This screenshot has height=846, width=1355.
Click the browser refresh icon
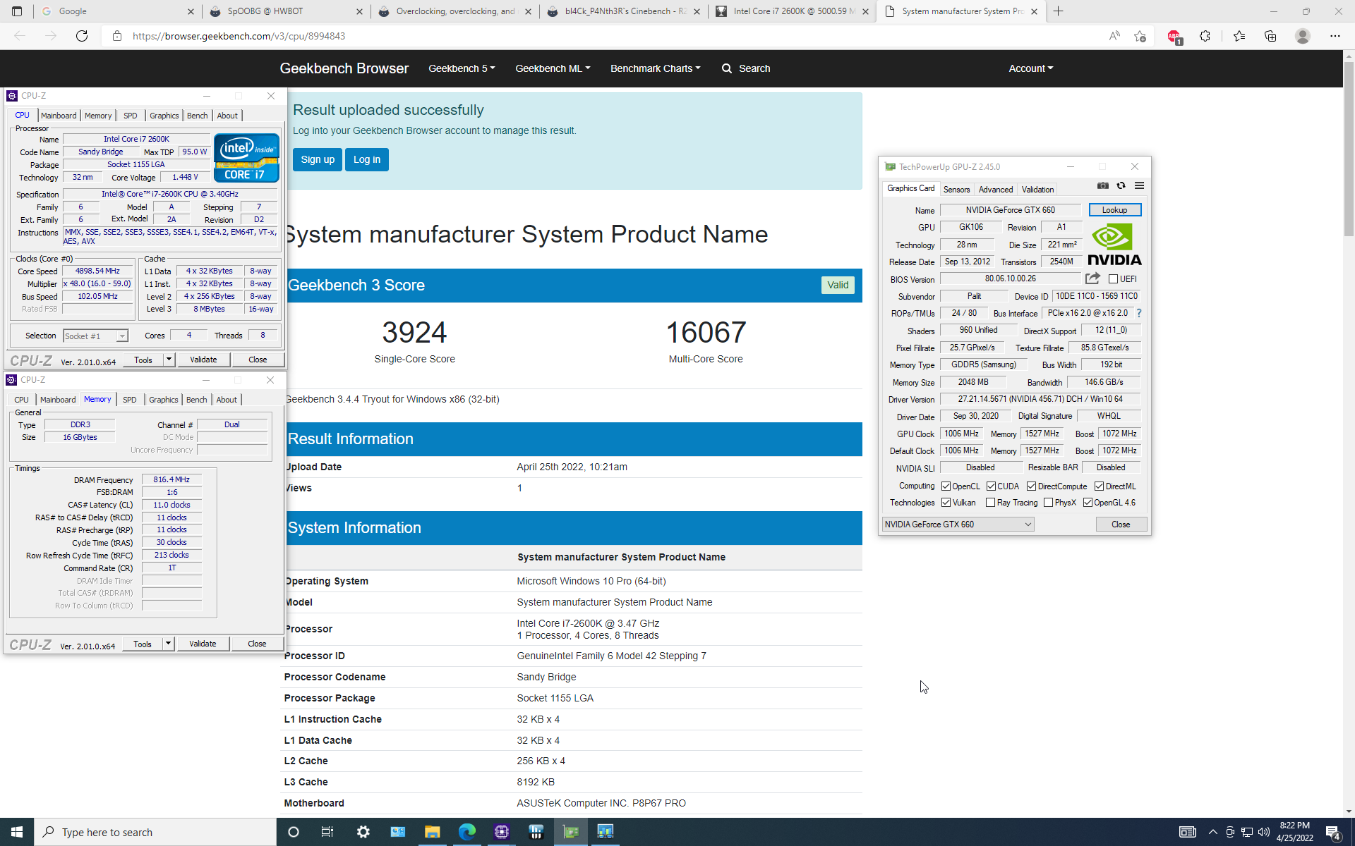(82, 36)
